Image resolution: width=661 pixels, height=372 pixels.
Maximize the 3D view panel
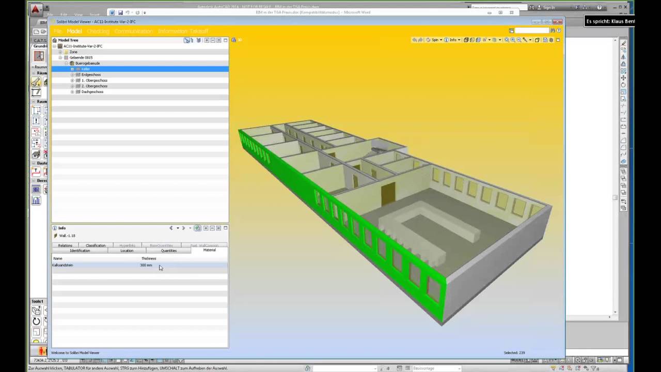click(558, 40)
